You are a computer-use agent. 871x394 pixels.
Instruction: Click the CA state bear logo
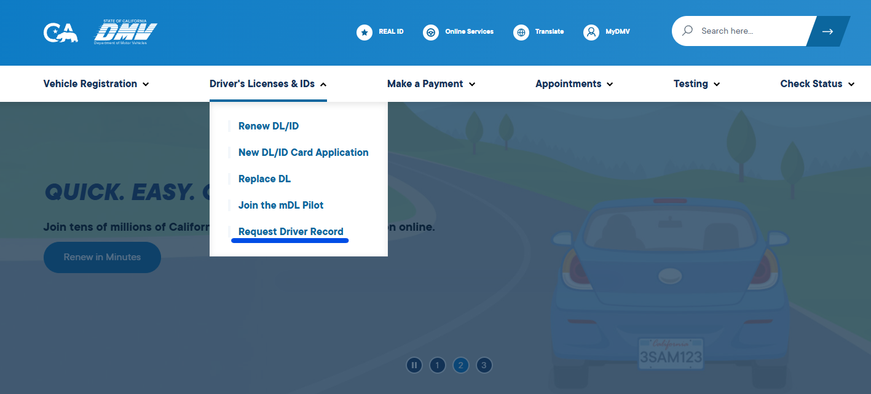[61, 33]
